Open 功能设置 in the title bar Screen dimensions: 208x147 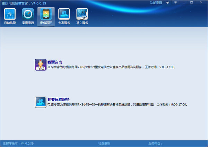(156, 2)
